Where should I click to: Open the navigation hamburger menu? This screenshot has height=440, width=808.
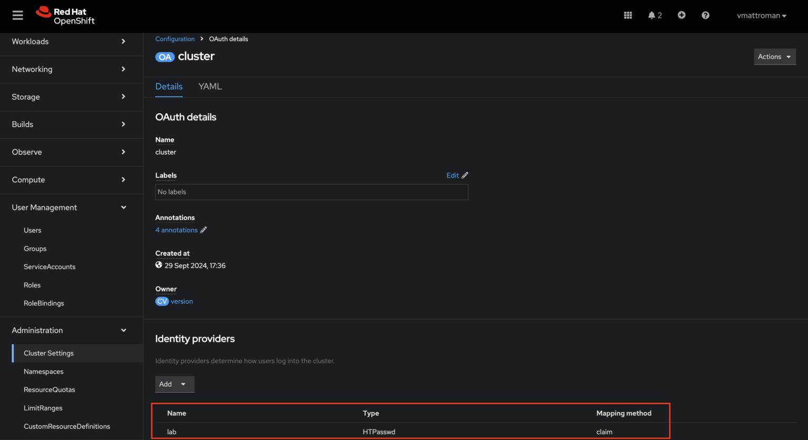17,15
